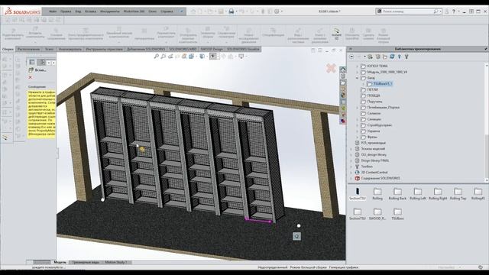Click Переместить компонент ribbon button
The height and width of the screenshot is (275, 489).
166,33
